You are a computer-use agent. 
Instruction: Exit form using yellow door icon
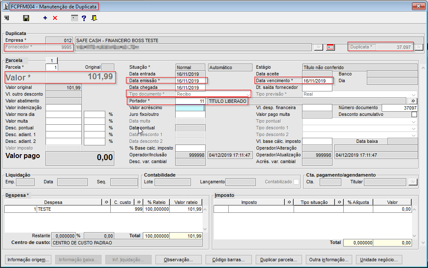click(x=94, y=18)
